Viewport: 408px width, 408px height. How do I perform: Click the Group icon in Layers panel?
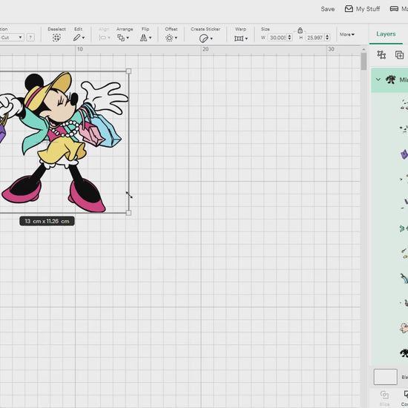click(x=381, y=55)
